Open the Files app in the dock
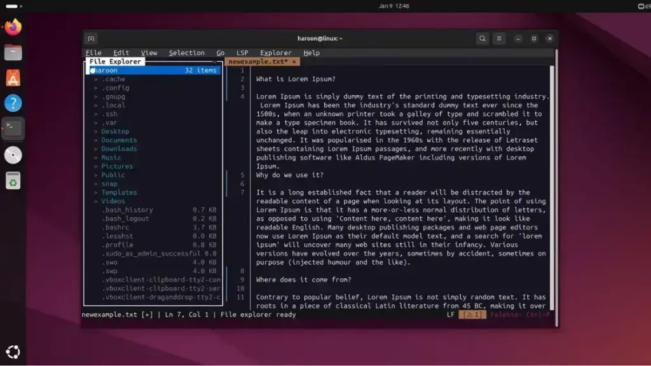This screenshot has width=651, height=366. (x=13, y=53)
